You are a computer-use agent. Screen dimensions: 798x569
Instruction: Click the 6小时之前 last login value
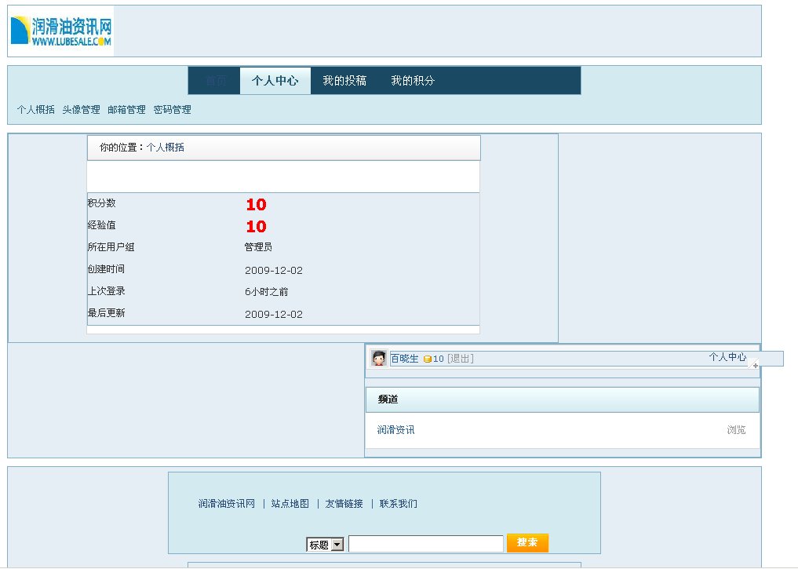click(267, 292)
